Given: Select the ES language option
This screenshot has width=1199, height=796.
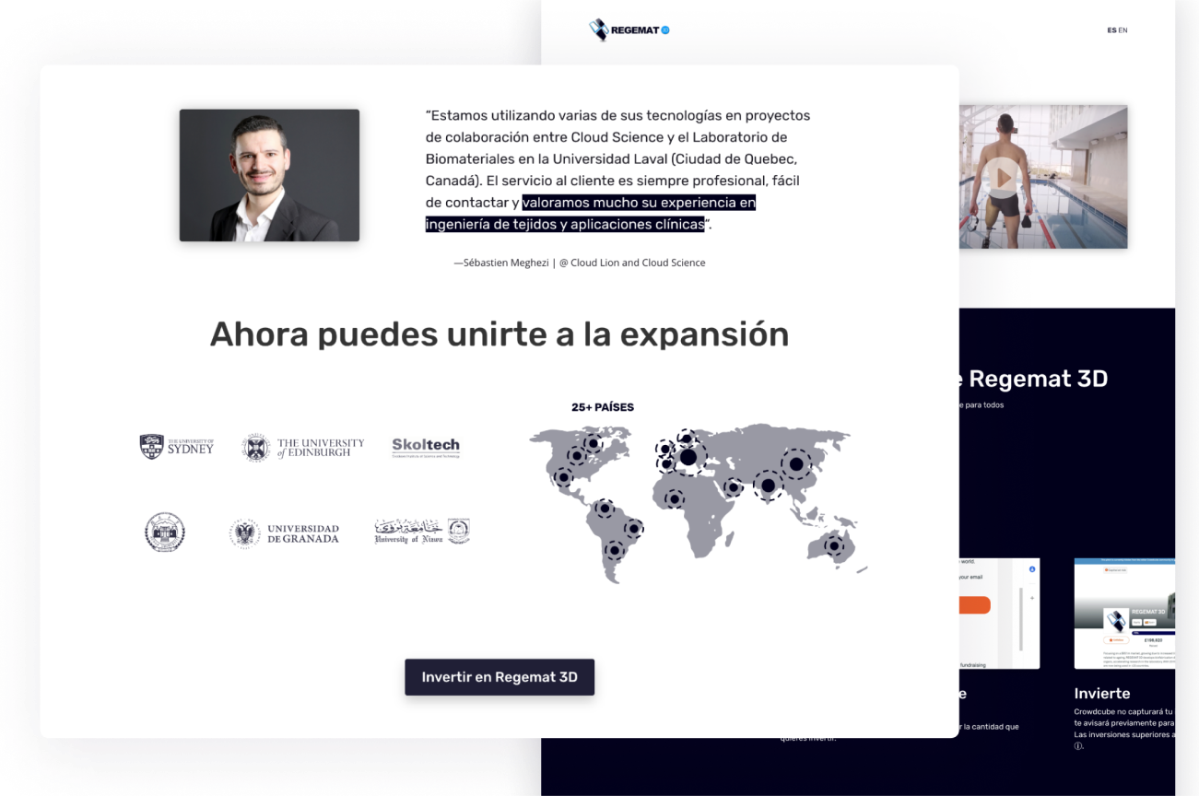Looking at the screenshot, I should click(1111, 29).
